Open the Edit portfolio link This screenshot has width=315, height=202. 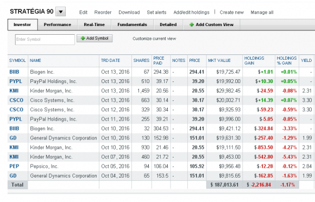(83, 12)
